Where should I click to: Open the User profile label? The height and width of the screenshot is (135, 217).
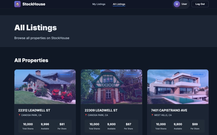[x=184, y=4]
